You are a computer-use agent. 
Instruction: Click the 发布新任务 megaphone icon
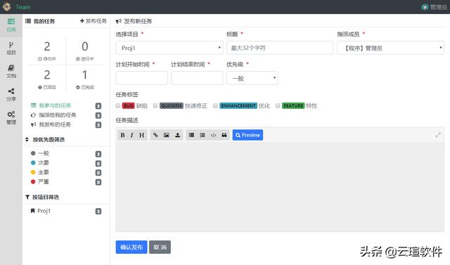coord(119,21)
